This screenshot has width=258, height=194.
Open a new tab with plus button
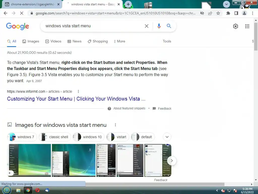[x=128, y=4]
